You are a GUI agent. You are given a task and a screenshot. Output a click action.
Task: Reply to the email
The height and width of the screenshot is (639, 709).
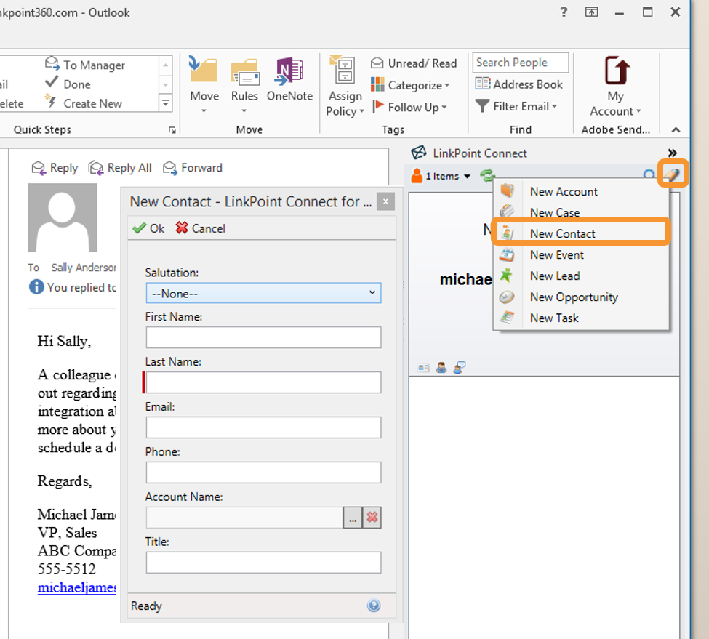[x=55, y=168]
